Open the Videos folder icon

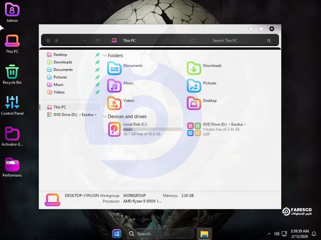click(x=114, y=103)
